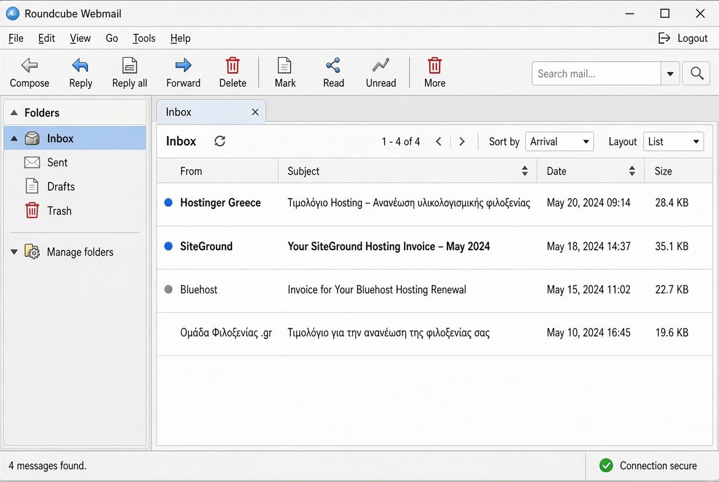
Task: Open the Layout List dropdown
Action: coord(673,141)
